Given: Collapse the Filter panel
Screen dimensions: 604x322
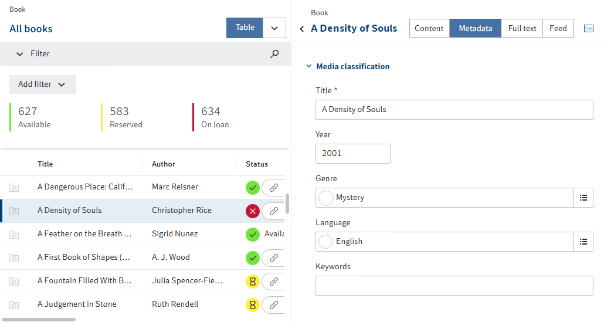Looking at the screenshot, I should (20, 54).
